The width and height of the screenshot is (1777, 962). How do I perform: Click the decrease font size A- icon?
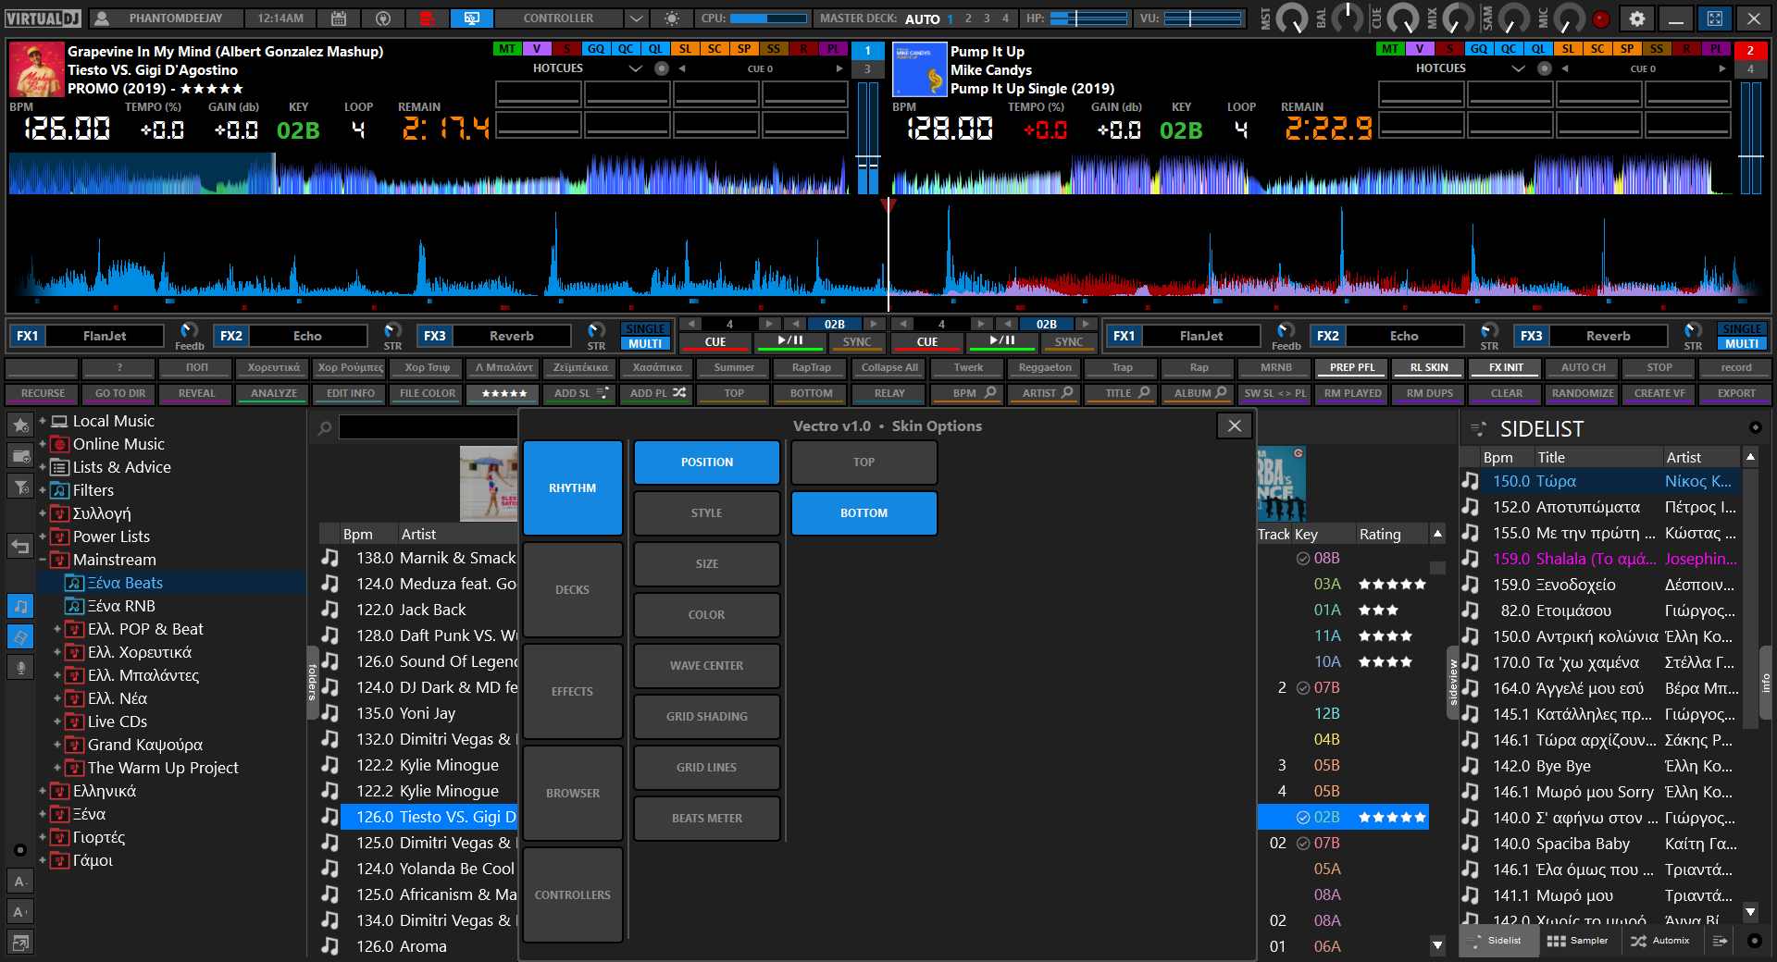[20, 882]
